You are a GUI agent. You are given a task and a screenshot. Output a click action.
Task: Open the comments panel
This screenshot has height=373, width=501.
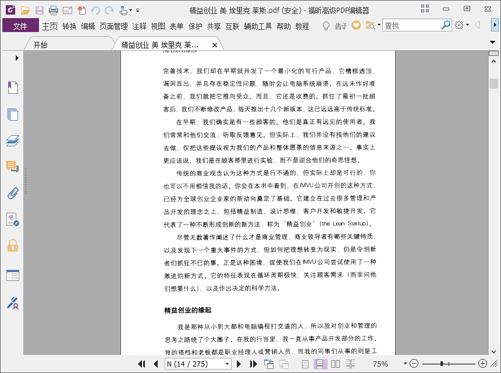click(x=13, y=167)
